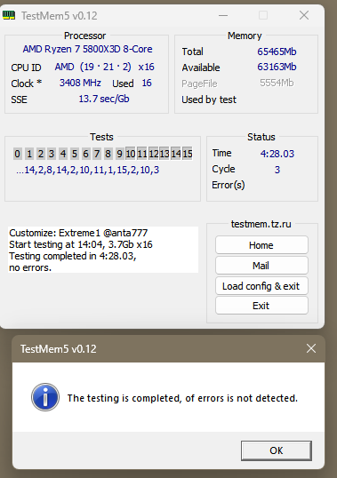Select test box number 5

click(x=74, y=154)
